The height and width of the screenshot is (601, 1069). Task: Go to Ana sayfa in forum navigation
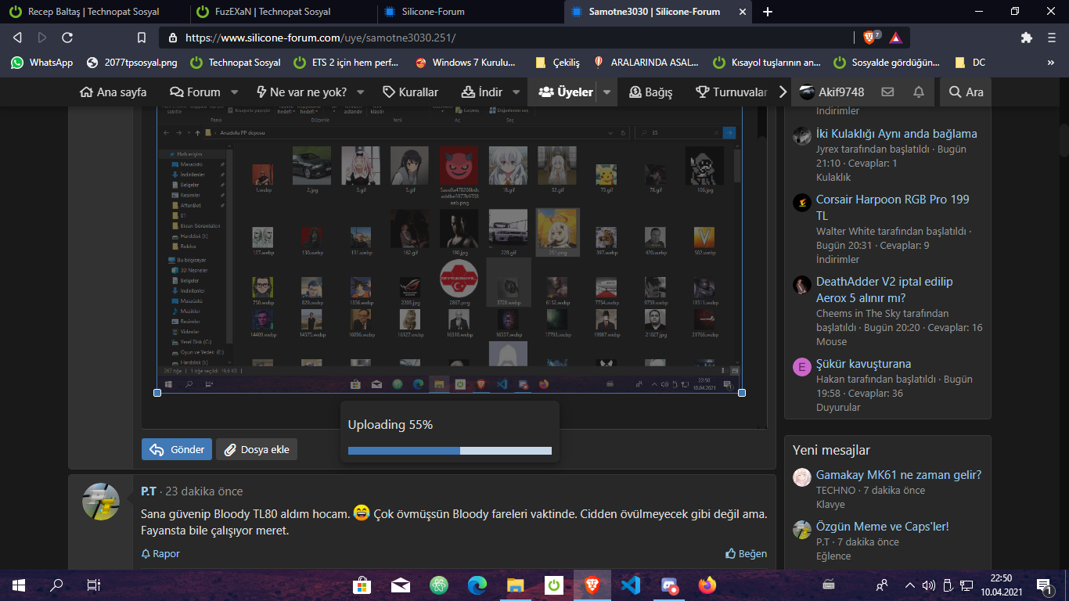[x=113, y=92]
